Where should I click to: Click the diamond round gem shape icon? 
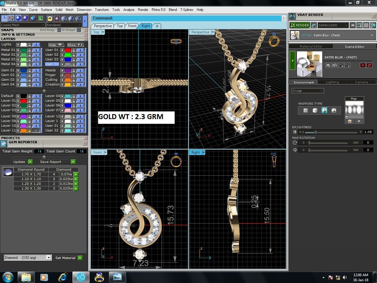(x=8, y=172)
